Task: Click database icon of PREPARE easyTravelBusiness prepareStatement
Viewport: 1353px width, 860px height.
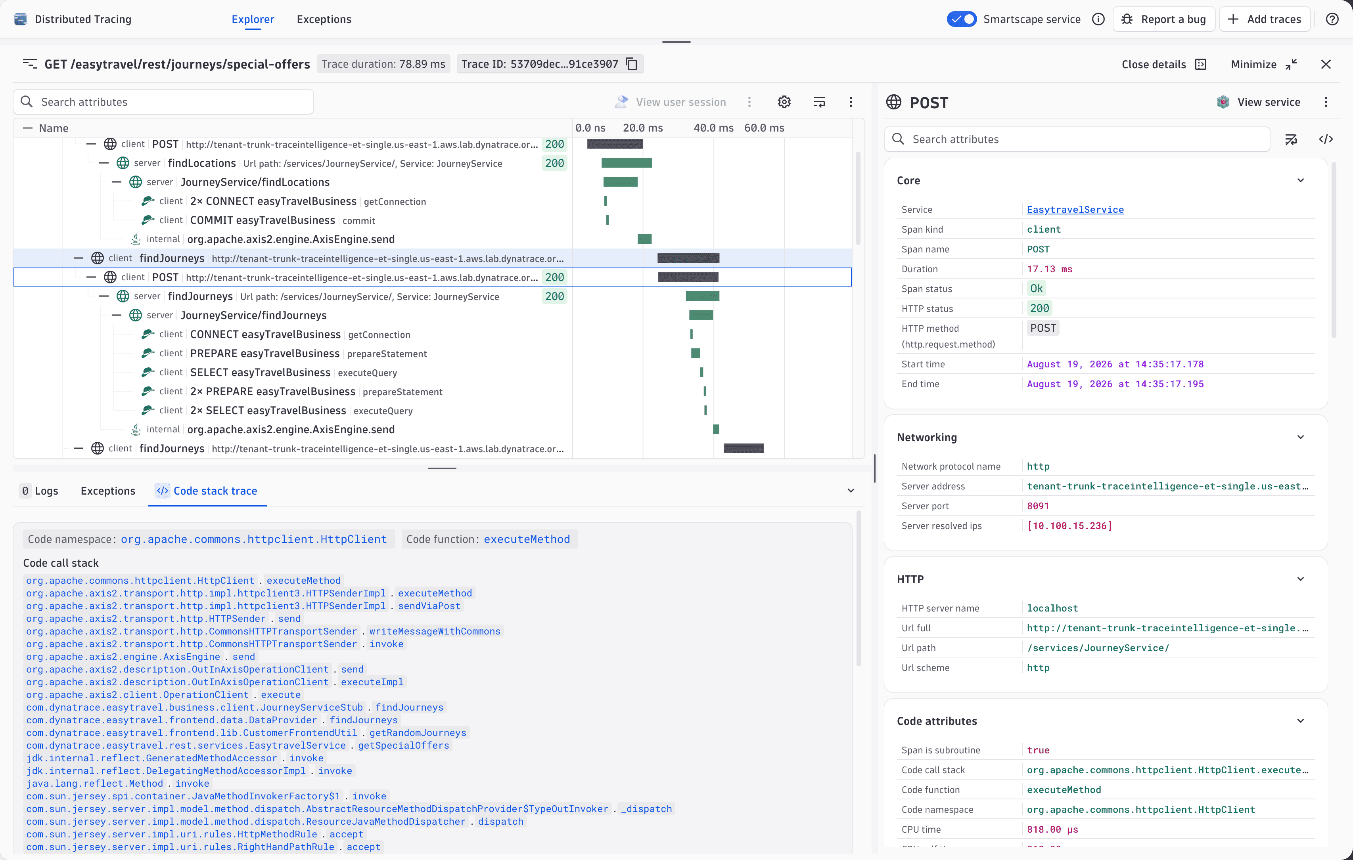Action: (x=148, y=353)
